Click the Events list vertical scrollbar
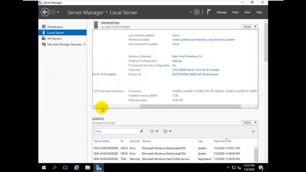Image resolution: width=306 pixels, height=172 pixels. tap(256, 155)
